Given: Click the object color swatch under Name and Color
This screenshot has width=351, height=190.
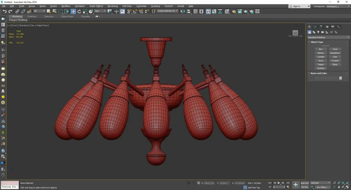Looking at the screenshot, I should pyautogui.click(x=340, y=78).
